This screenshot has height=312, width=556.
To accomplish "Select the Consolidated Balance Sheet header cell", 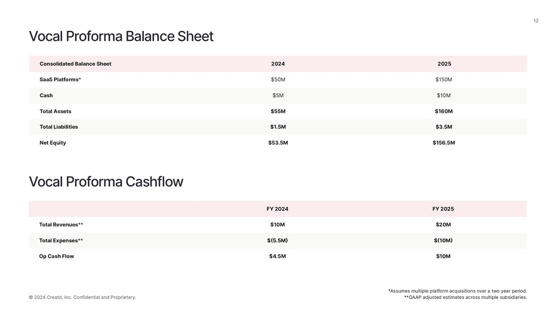I will point(75,64).
